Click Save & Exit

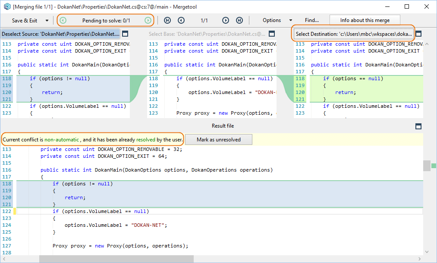25,21
